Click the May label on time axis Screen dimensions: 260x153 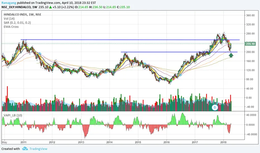point(4,142)
